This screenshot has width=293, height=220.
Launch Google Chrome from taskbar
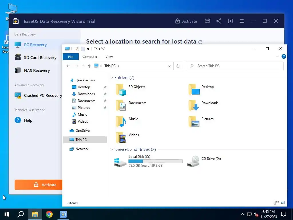[49, 214]
